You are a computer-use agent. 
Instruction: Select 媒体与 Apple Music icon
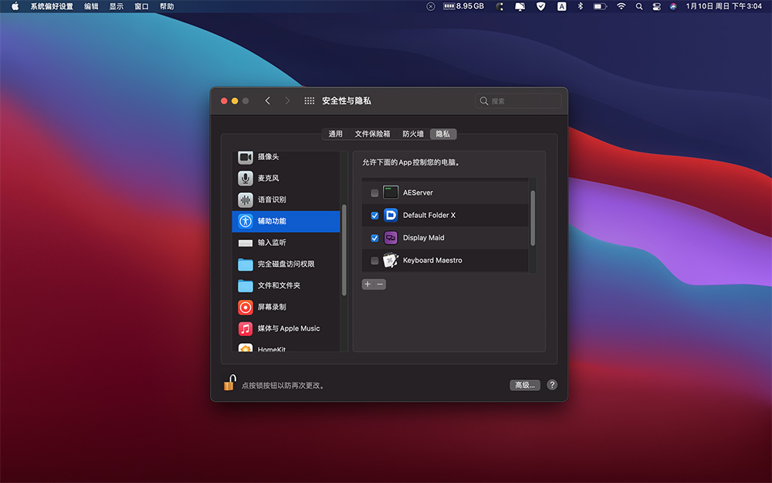coord(245,328)
